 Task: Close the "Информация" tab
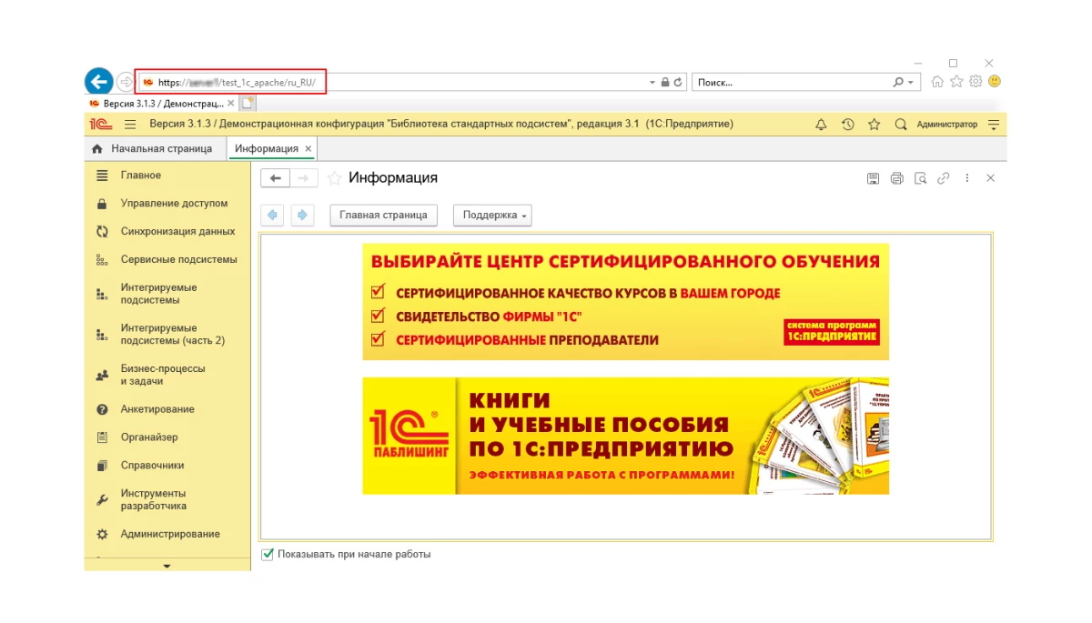308,148
